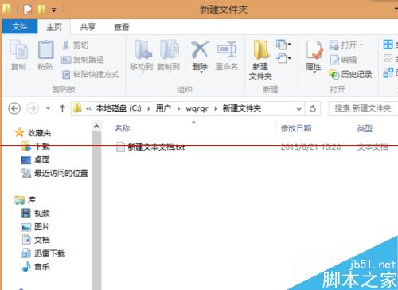The height and width of the screenshot is (290, 398).
Task: Expand the address bar history dropdown
Action: point(298,108)
